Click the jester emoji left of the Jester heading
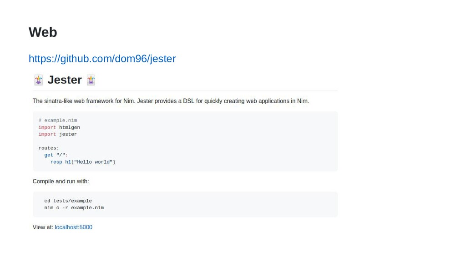Viewport: 466px width, 262px height. click(x=39, y=80)
